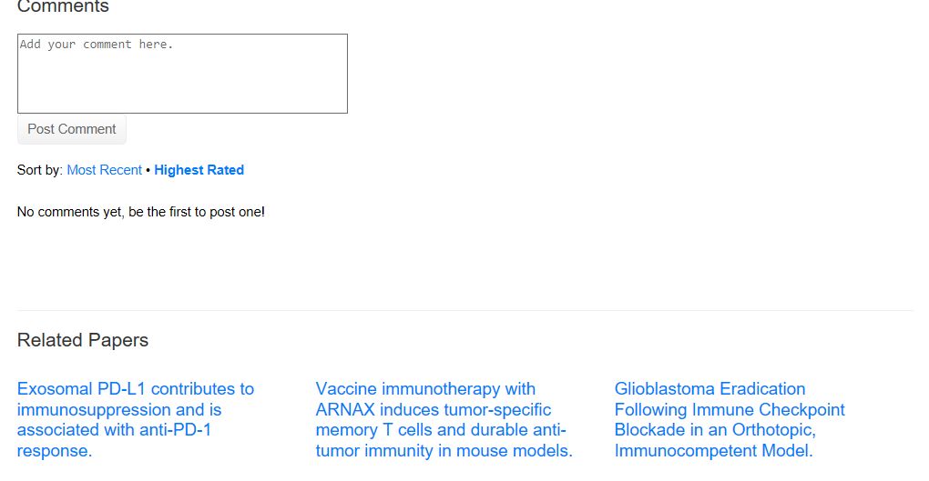Click the 'Sort by:' label
929x481 pixels.
40,170
